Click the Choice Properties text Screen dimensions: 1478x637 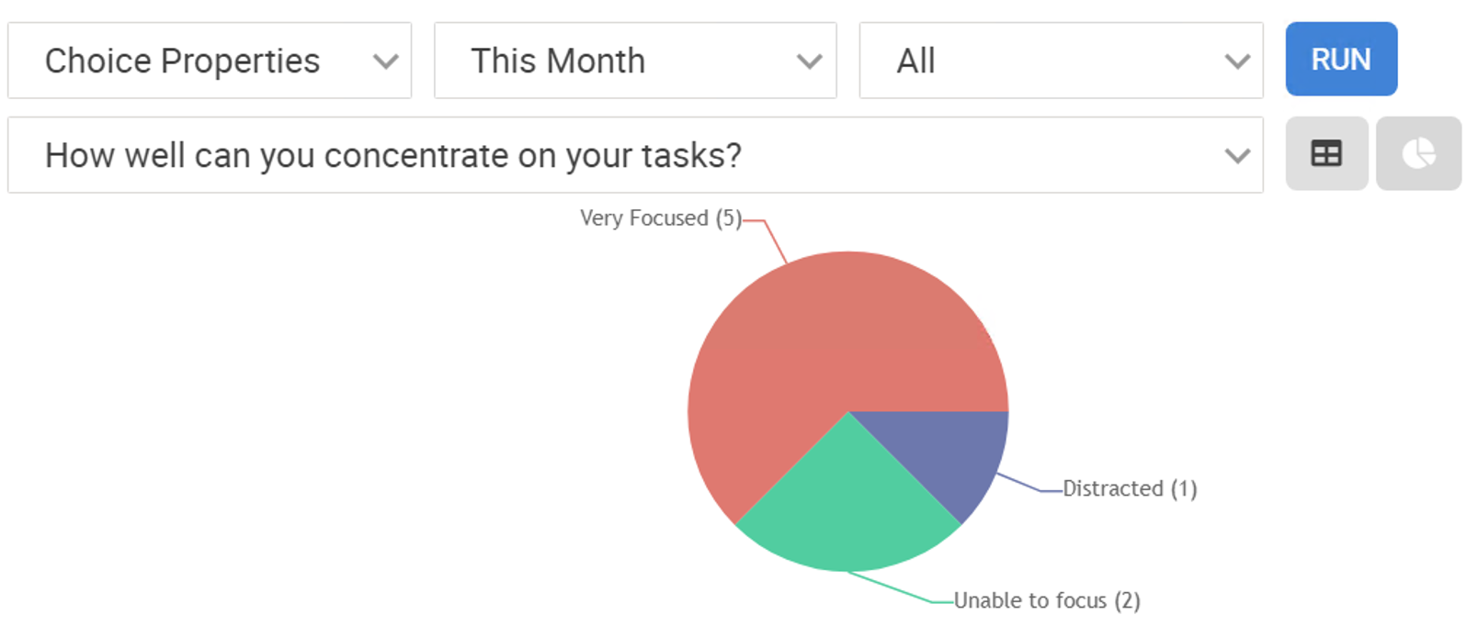(182, 61)
